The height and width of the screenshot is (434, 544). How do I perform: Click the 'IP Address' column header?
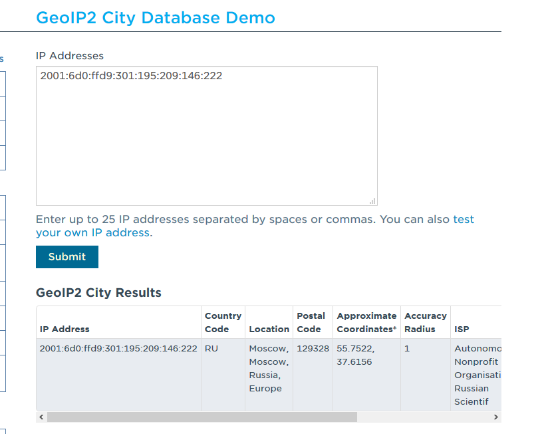pos(118,323)
